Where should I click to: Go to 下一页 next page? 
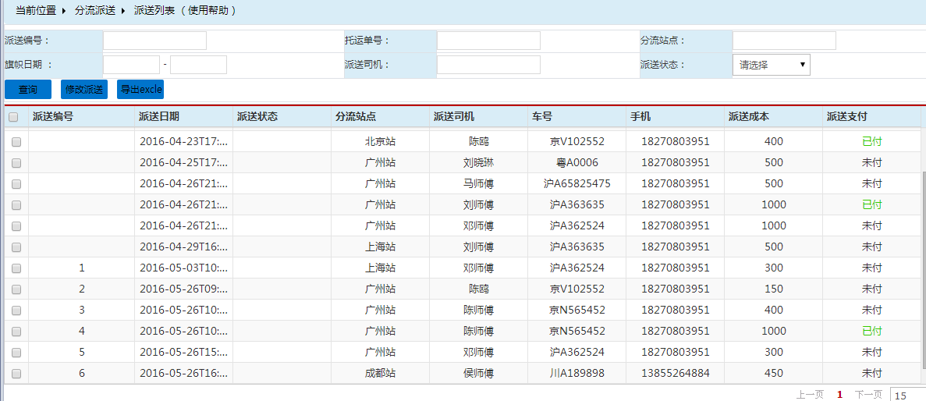coord(868,395)
